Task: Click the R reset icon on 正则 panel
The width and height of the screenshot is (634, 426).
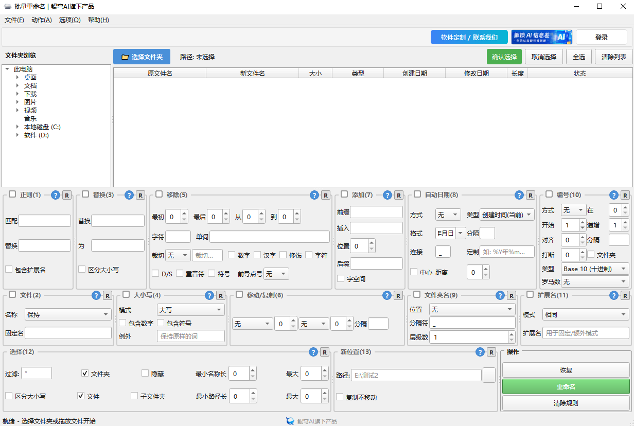Action: click(x=67, y=195)
